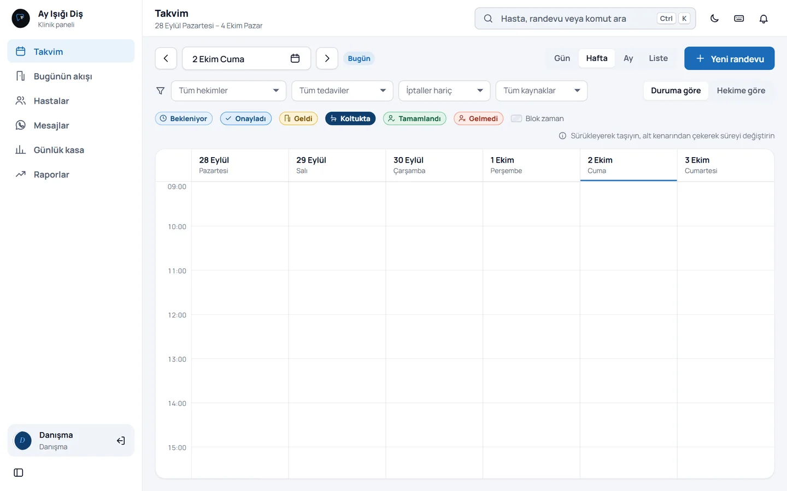Enable the Blok zaman switch
Image resolution: width=787 pixels, height=491 pixels.
[516, 118]
